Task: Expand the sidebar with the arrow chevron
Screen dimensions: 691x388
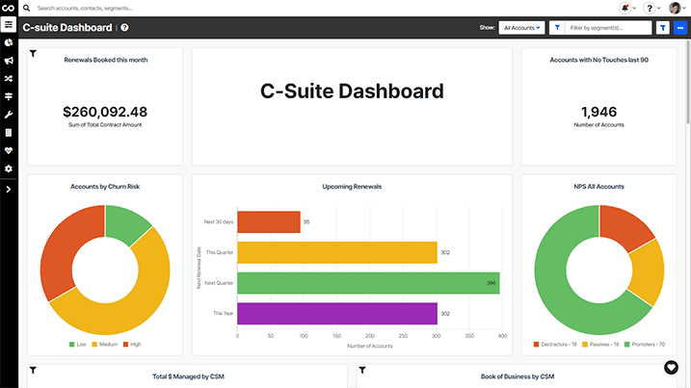Action: [x=9, y=190]
